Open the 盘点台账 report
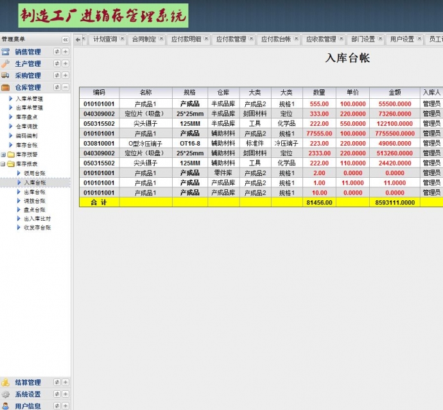443x410 pixels. coord(35,210)
